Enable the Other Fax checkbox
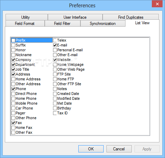Screen dimensions: 165x158 (14, 132)
